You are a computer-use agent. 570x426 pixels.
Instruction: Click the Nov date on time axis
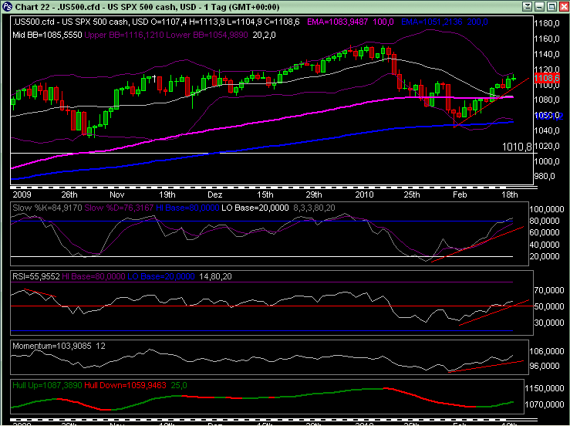(116, 194)
